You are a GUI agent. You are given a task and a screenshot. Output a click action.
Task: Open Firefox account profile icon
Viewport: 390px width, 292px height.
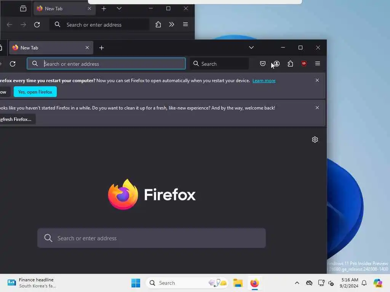pos(277,64)
